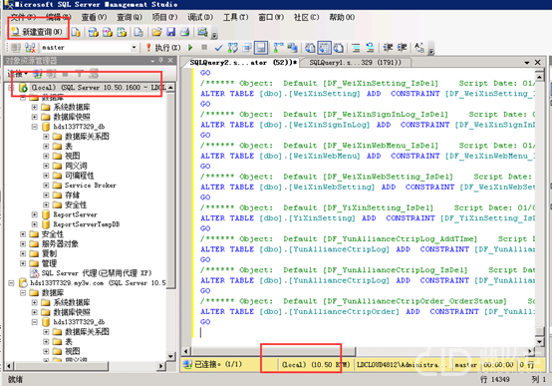Click the Comment out selected lines icon
Screen dimensions: 552x386
point(356,48)
